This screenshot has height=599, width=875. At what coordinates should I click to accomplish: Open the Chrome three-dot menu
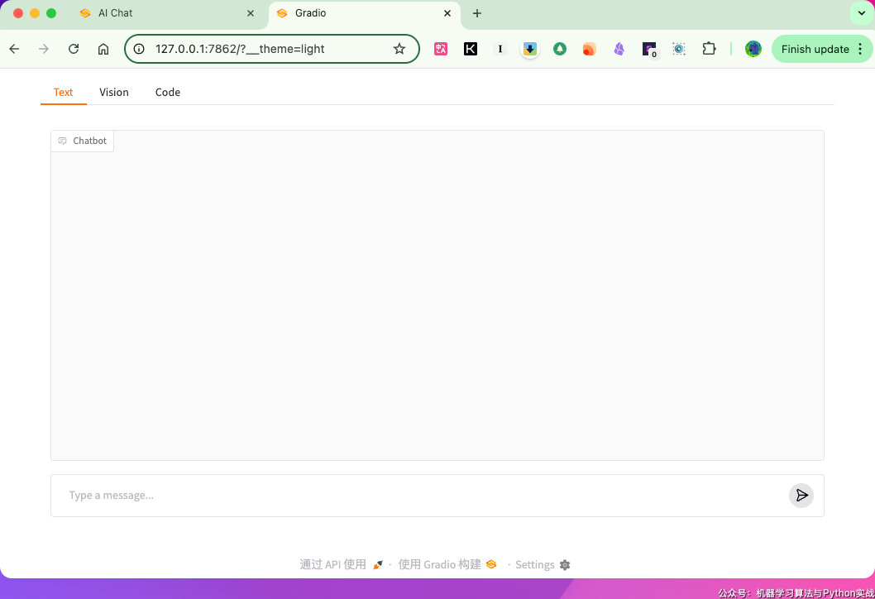point(860,49)
